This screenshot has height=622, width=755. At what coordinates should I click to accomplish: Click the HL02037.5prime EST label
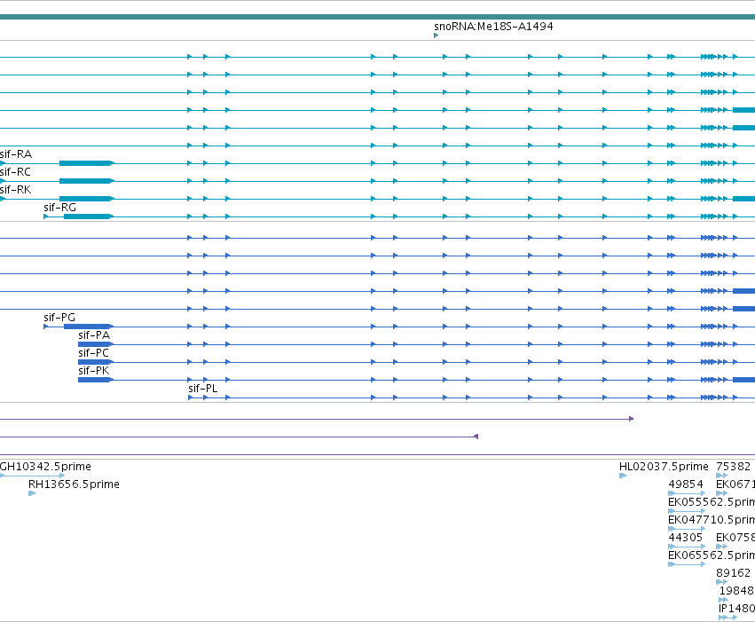[x=664, y=467]
